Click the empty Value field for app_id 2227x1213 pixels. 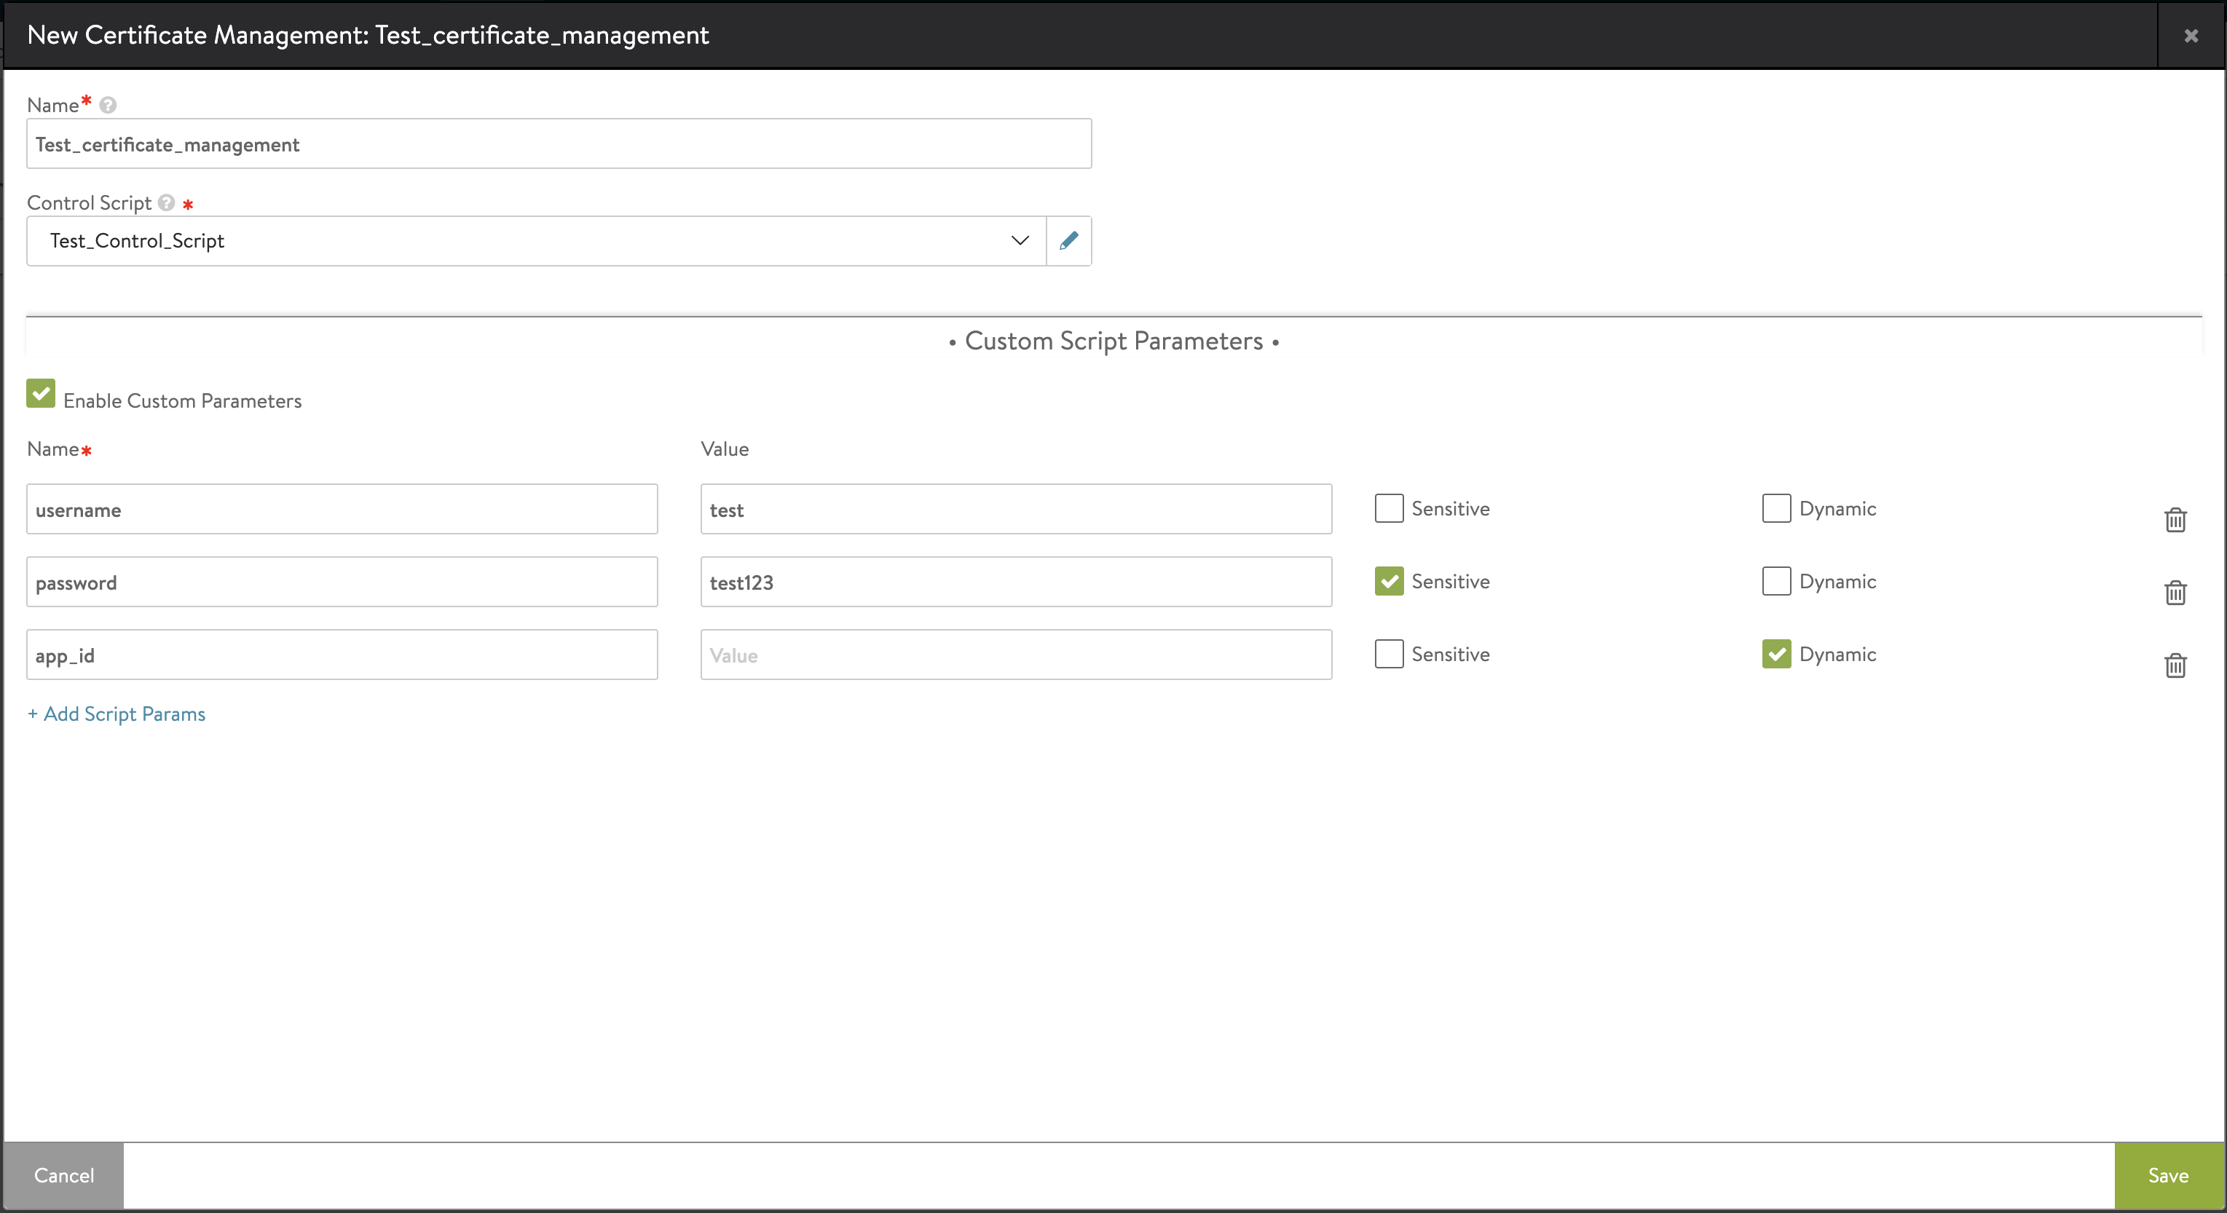(1016, 655)
